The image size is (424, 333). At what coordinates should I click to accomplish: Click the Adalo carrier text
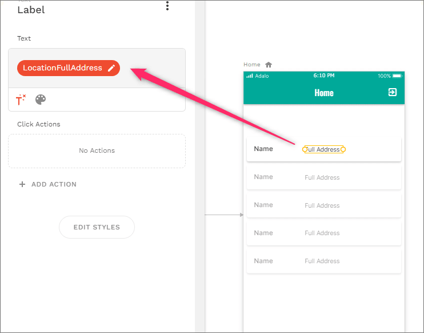pyautogui.click(x=262, y=76)
